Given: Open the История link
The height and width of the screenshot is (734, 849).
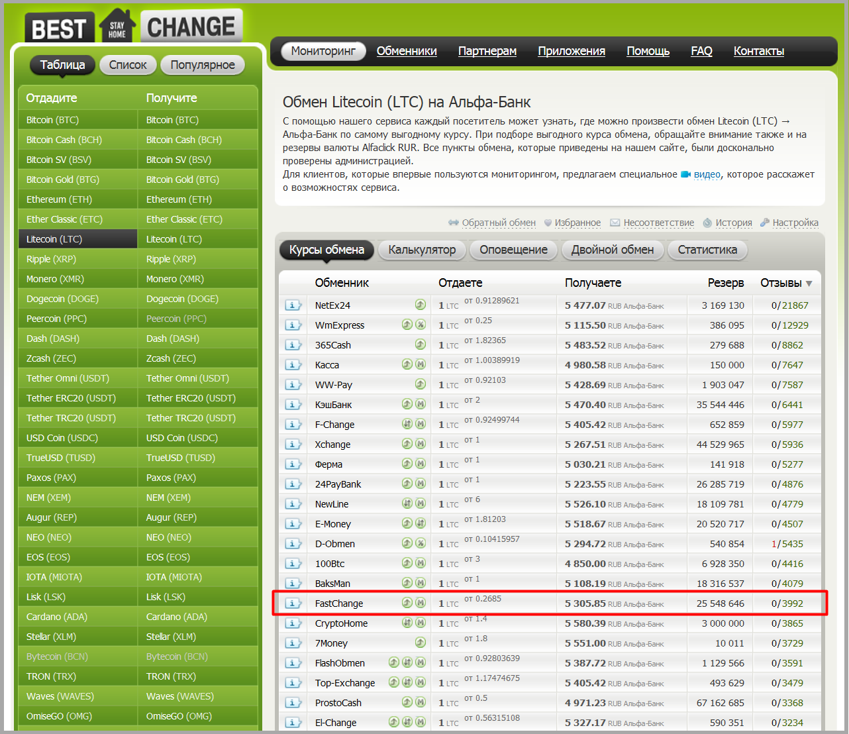Looking at the screenshot, I should click(734, 223).
